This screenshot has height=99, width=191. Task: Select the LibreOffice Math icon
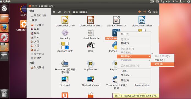point(116,20)
